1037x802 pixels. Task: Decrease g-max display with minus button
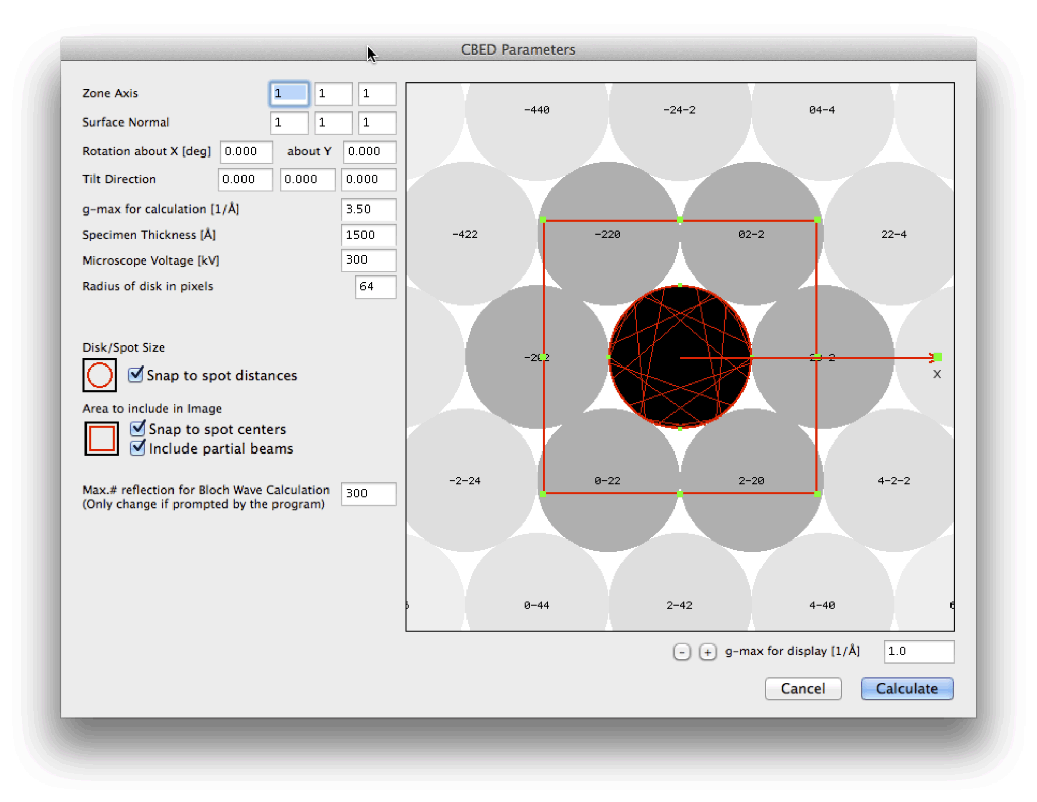point(682,652)
